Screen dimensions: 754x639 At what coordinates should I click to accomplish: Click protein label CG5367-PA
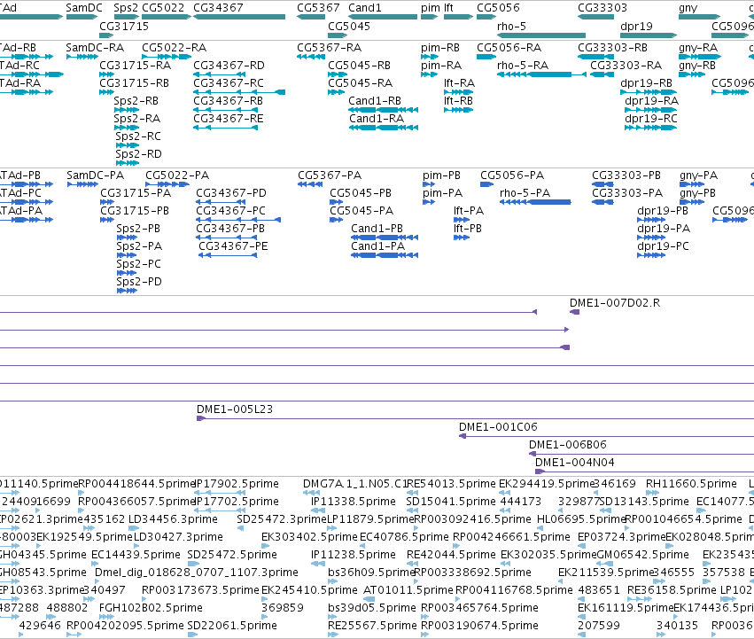pos(330,175)
